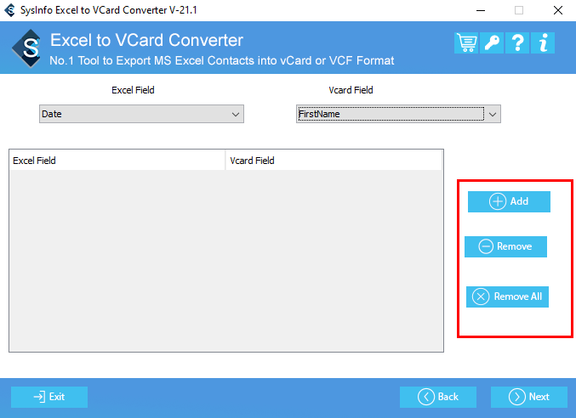Viewport: 576px width, 418px height.
Task: Click the 'Excel to VCard Converter' heading
Action: [x=146, y=40]
